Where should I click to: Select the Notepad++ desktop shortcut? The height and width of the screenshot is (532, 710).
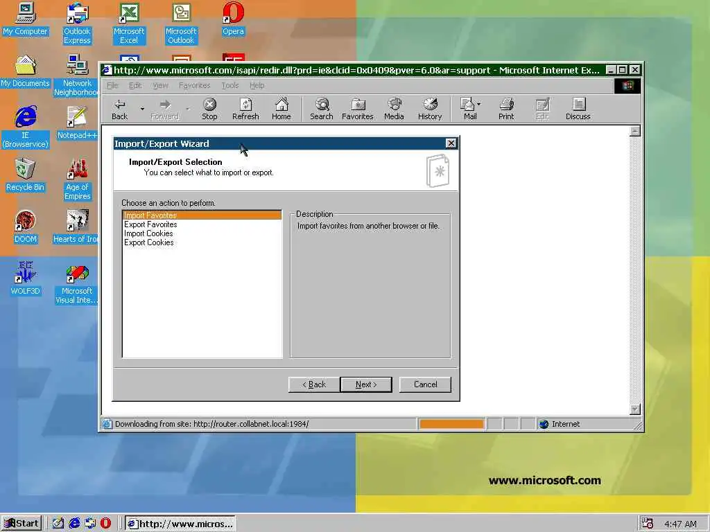pyautogui.click(x=77, y=123)
